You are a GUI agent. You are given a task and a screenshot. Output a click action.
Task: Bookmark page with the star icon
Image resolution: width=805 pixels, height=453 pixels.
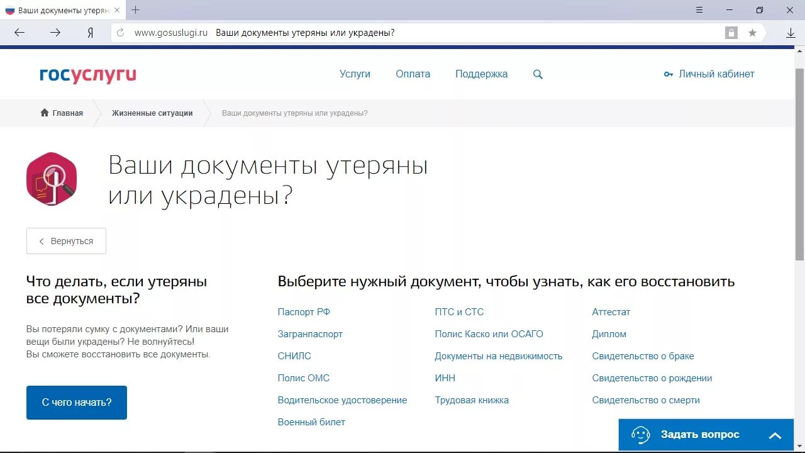(x=752, y=33)
